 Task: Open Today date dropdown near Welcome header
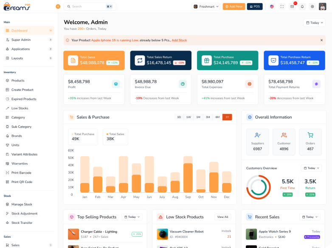coord(315,23)
